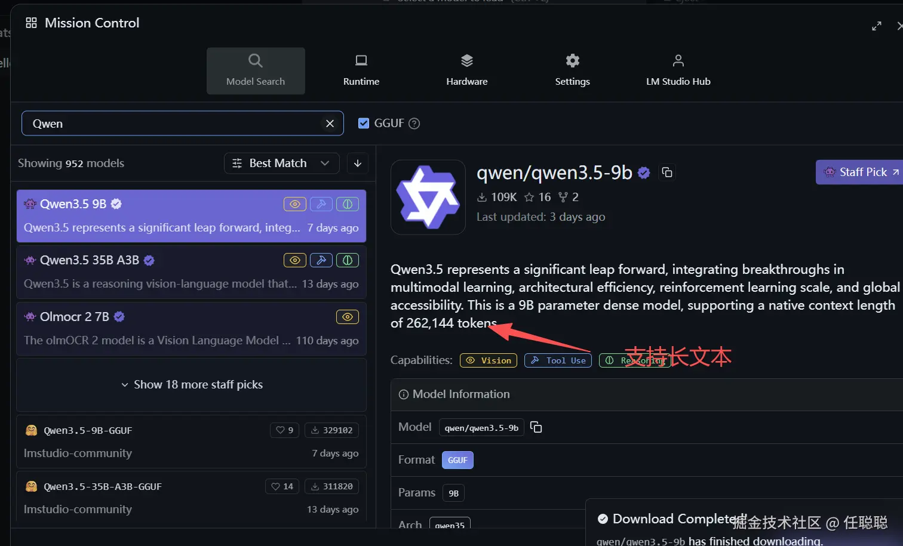The image size is (903, 546).
Task: Click the vision eye icon on Qwen3.5 9B
Action: 295,204
